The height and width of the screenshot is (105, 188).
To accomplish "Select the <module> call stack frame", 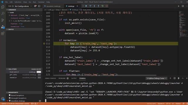I will (24, 78).
